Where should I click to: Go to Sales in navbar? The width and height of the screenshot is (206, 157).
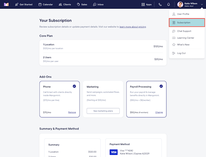pyautogui.click(x=82, y=4)
